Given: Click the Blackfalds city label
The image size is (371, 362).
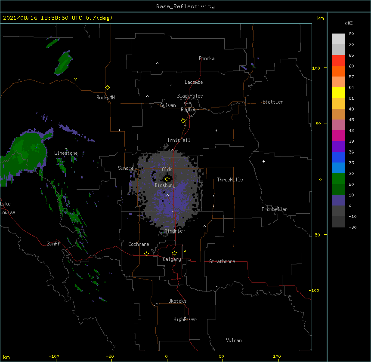Looking at the screenshot, I should 190,96.
